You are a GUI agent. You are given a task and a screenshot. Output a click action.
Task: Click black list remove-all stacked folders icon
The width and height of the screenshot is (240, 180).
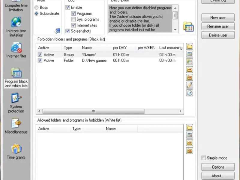pyautogui.click(x=190, y=77)
